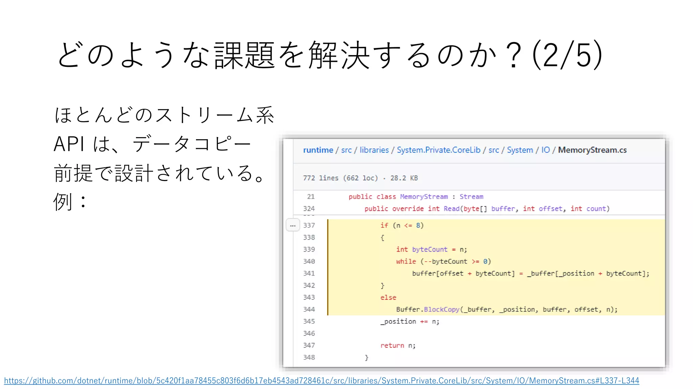Open 'System.Private.CoreLib' breadcrumb link

(439, 150)
